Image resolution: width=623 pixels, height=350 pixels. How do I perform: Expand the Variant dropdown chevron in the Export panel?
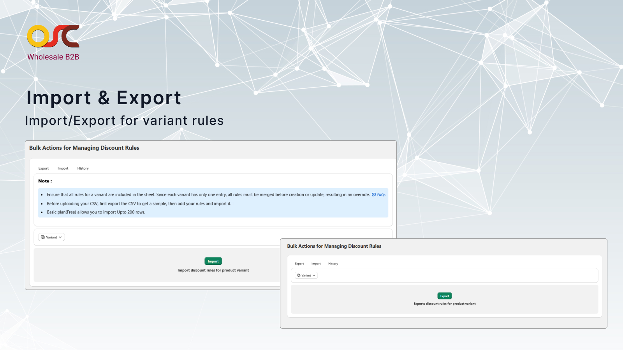(x=314, y=275)
